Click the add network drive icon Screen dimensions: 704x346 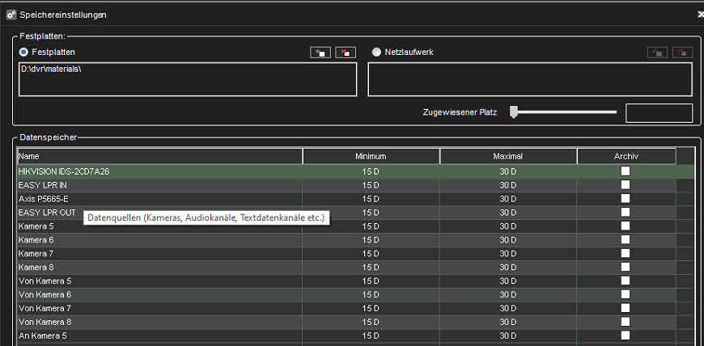pos(657,53)
